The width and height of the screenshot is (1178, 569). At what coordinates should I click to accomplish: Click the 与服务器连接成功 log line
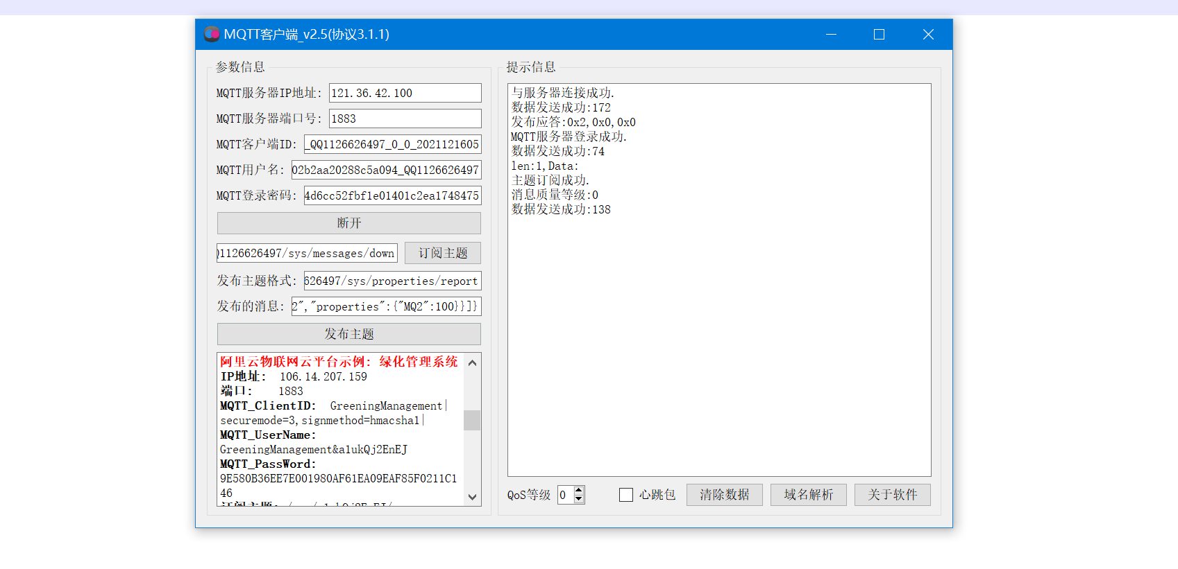pyautogui.click(x=563, y=93)
